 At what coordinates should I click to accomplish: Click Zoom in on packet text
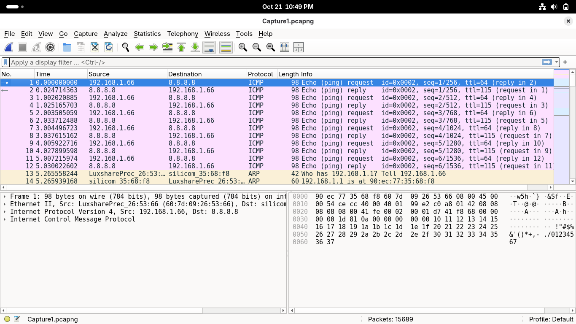243,47
